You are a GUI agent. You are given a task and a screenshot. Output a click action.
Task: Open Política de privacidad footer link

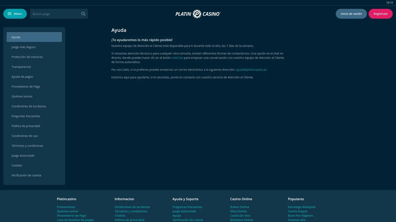click(129, 220)
